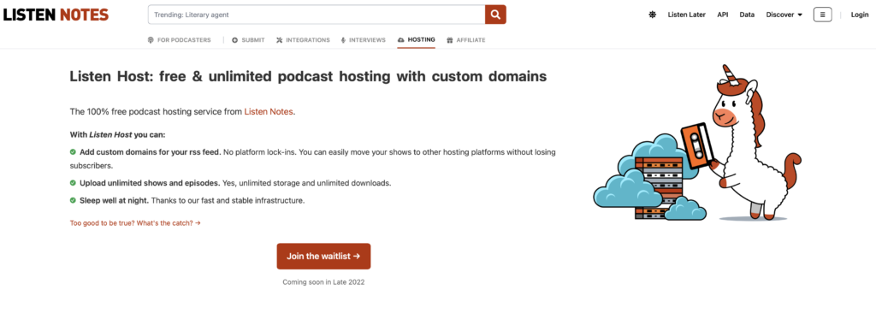Viewport: 876px width, 325px height.
Task: Open the Affiliate tab
Action: 465,40
